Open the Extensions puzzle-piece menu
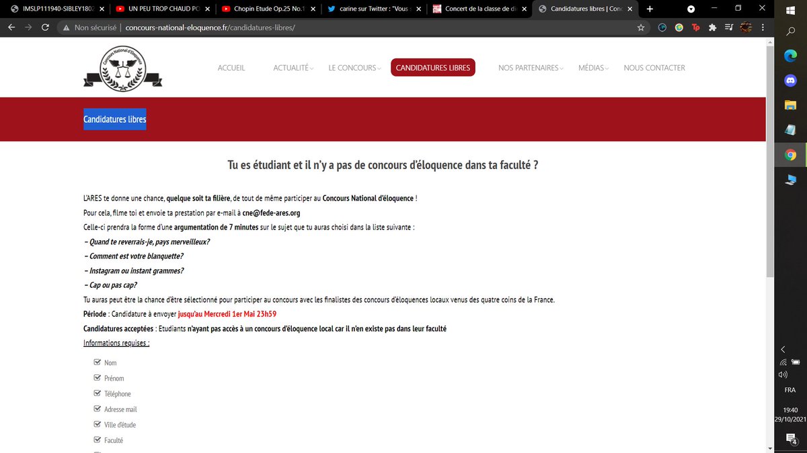The height and width of the screenshot is (453, 807). [713, 28]
